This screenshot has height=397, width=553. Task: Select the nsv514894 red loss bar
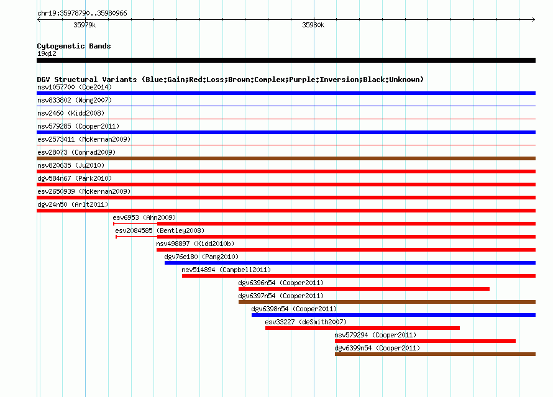(359, 276)
